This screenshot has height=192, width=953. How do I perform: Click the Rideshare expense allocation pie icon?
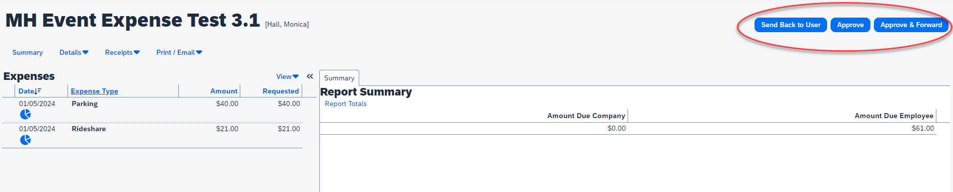[x=25, y=140]
